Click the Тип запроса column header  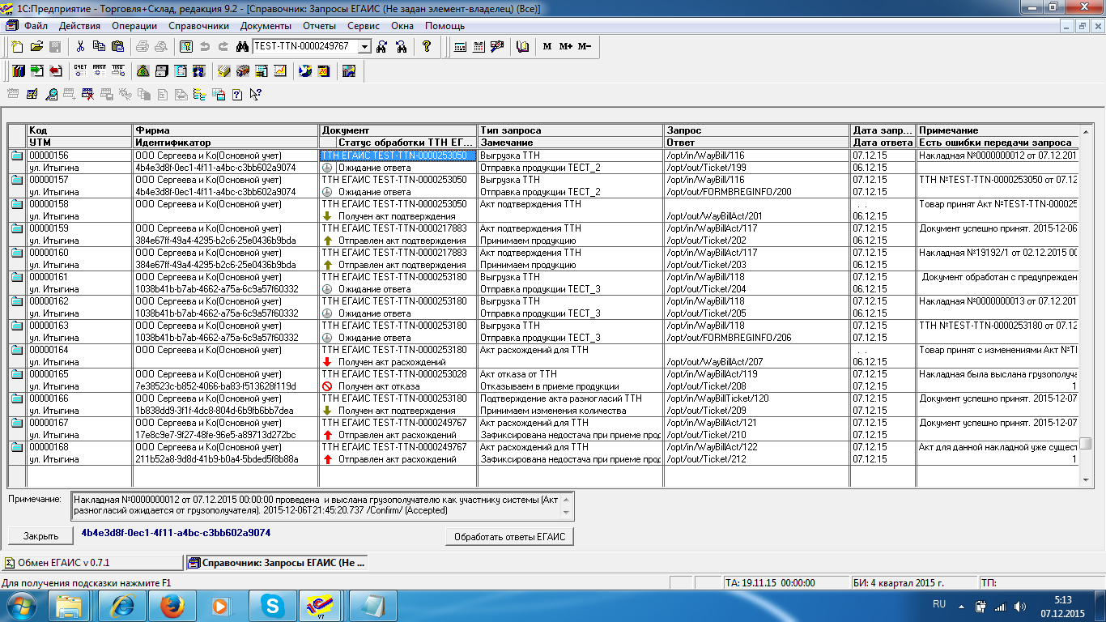pyautogui.click(x=510, y=130)
